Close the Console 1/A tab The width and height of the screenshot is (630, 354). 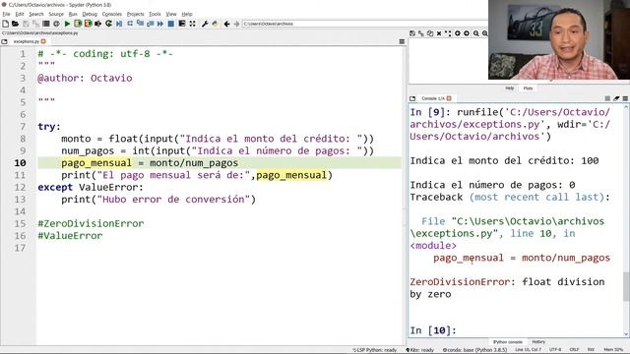449,98
